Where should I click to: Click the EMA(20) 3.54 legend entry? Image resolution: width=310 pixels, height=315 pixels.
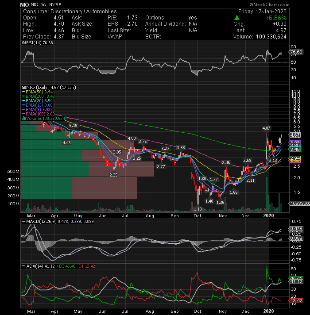(x=37, y=101)
